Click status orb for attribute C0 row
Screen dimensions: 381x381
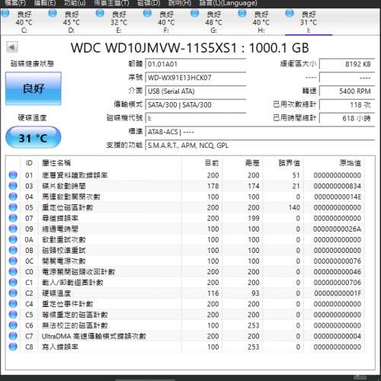[x=13, y=271]
